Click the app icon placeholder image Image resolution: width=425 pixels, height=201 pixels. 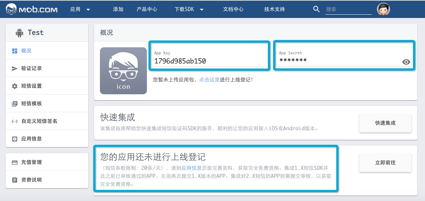[123, 71]
